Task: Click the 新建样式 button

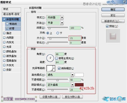Action: click(x=113, y=21)
